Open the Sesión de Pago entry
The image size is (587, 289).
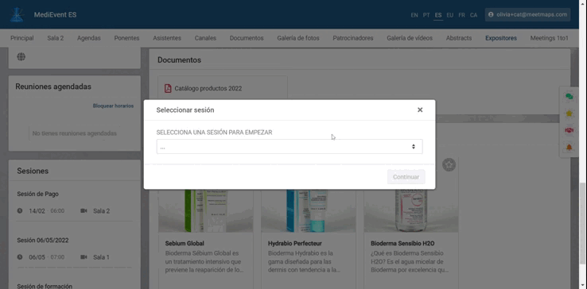point(37,194)
